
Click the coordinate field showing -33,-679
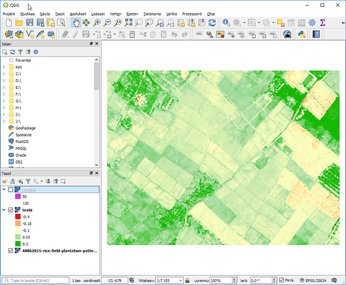pyautogui.click(x=114, y=280)
